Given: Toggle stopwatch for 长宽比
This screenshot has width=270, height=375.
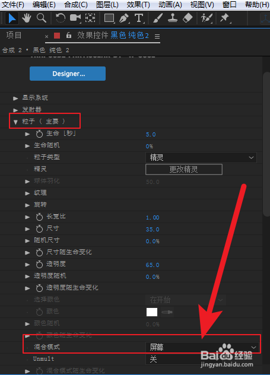Looking at the screenshot, I should coord(39,217).
